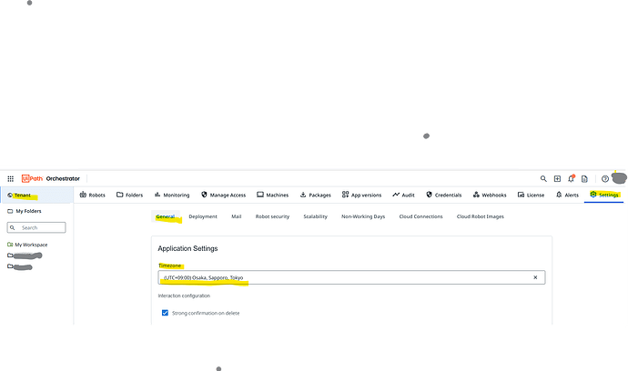Open the Webhooks tab
This screenshot has width=628, height=371.
point(490,195)
